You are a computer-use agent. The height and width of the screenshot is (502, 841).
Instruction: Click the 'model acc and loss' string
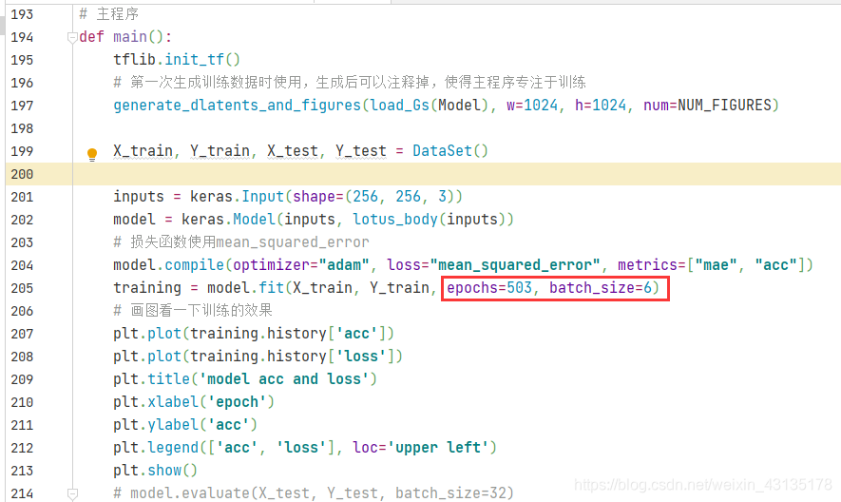tap(284, 379)
